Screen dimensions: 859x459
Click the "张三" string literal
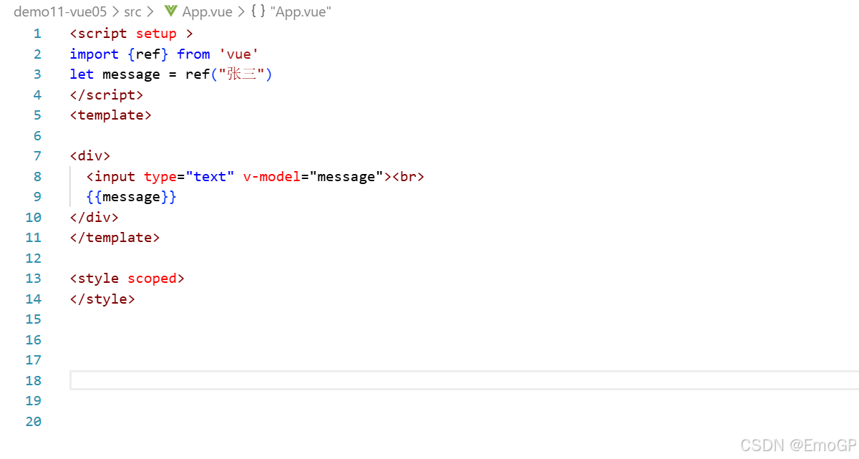[x=242, y=74]
